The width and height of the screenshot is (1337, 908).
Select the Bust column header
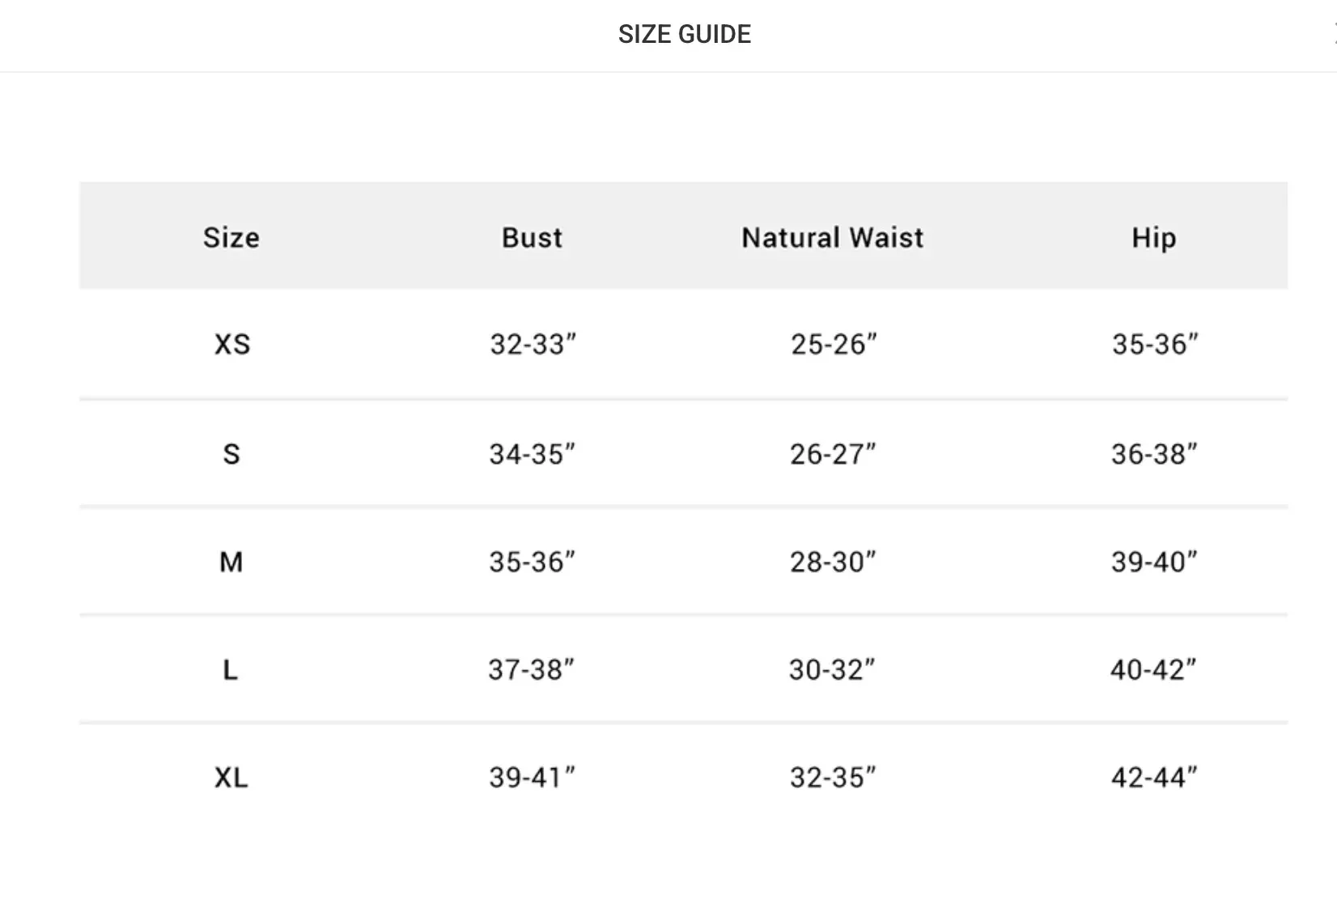[532, 237]
